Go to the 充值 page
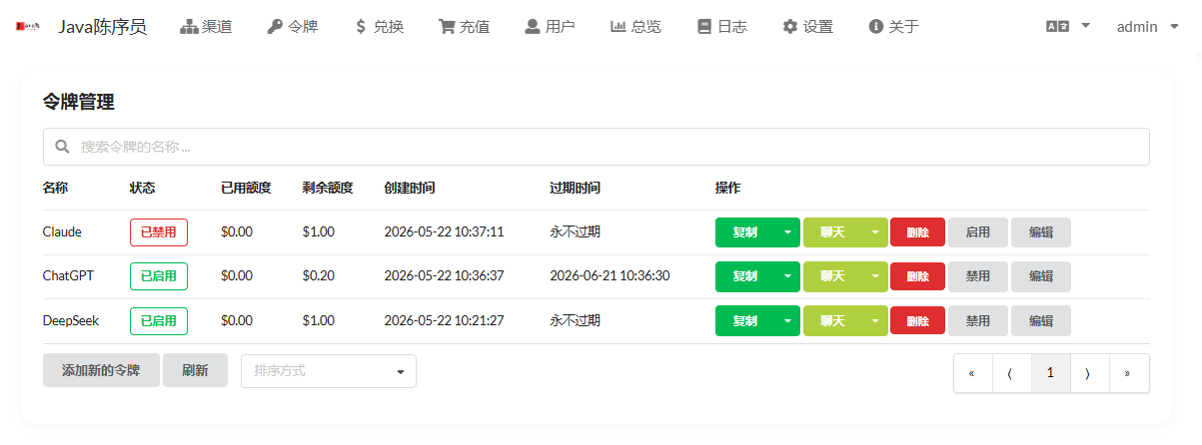1202x445 pixels. [x=464, y=27]
